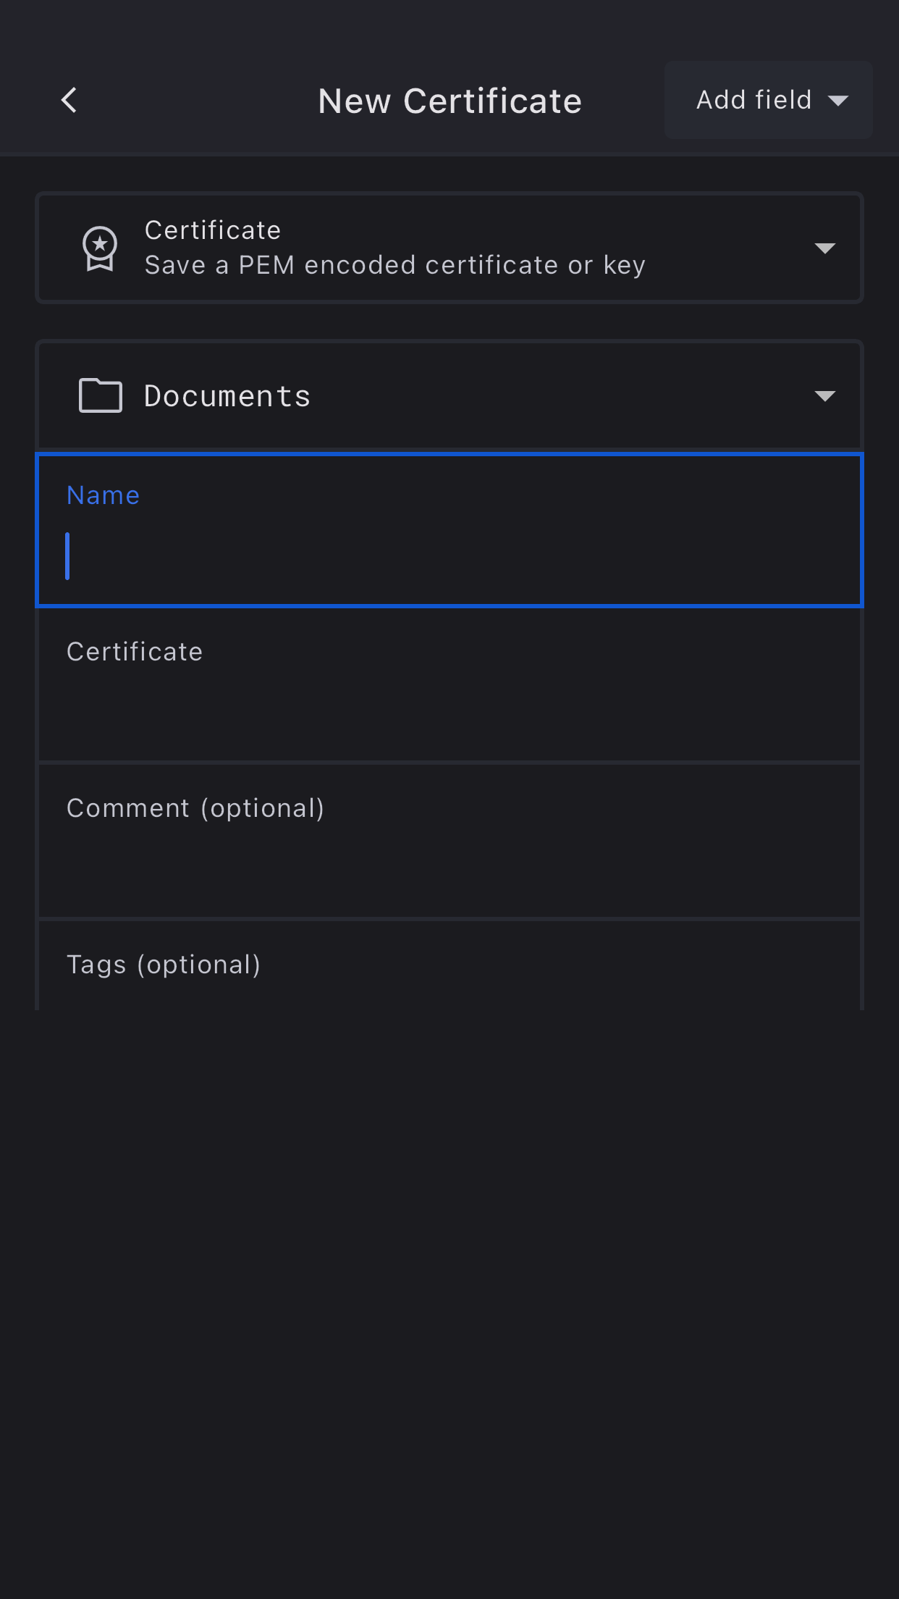Expand the Certificate type dropdown arrow
The height and width of the screenshot is (1599, 899).
[x=824, y=248]
